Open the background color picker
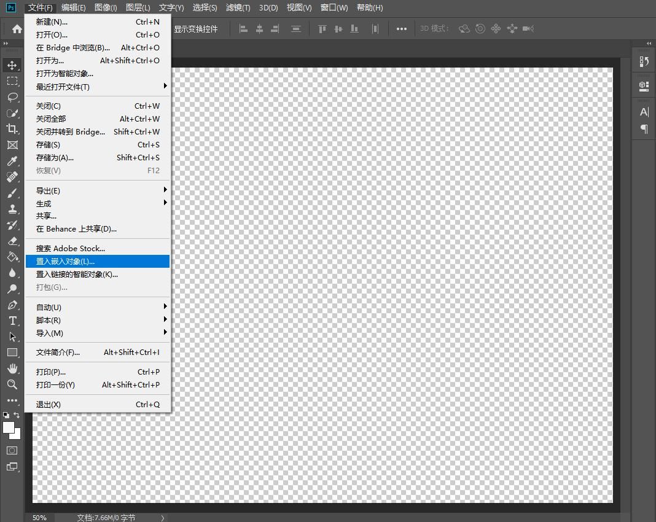656x522 pixels. [x=17, y=435]
